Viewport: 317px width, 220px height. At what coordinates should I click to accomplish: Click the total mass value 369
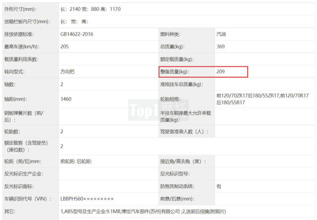coord(221,47)
